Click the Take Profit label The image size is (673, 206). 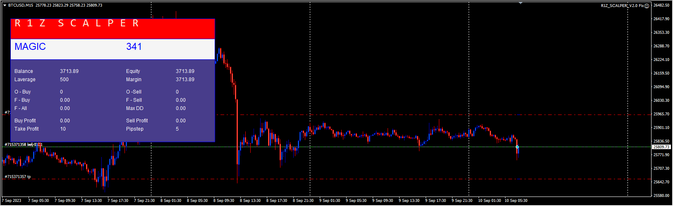pyautogui.click(x=26, y=129)
